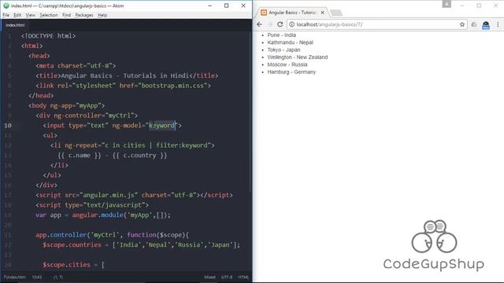The image size is (504, 283).
Task: Click 'Moscow - Russia' list item
Action: [287, 64]
